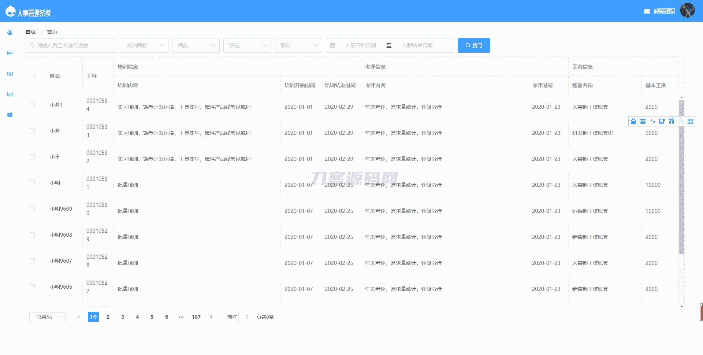This screenshot has height=355, width=703.
Task: Click the user avatar picture
Action: 687,11
